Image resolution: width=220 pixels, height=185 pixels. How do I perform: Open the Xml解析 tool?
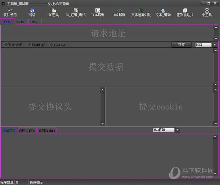(x=119, y=13)
